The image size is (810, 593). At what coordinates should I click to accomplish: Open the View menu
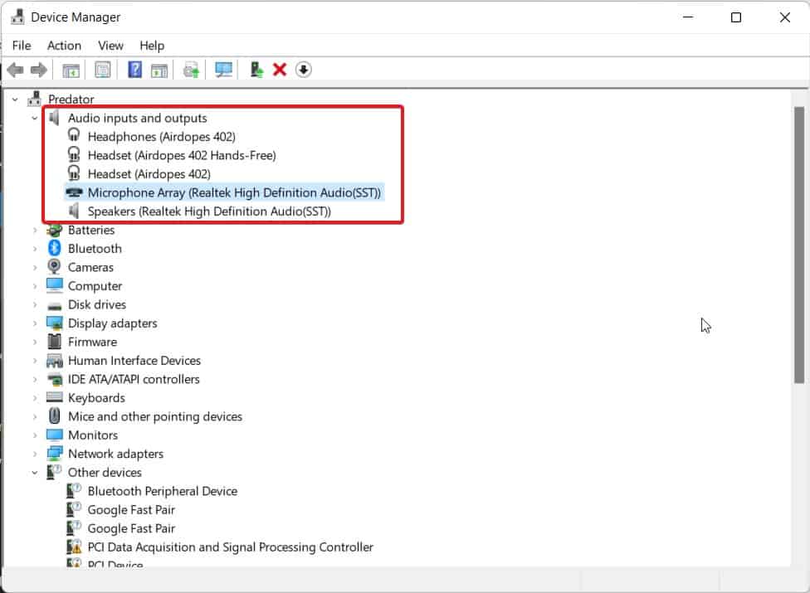[110, 46]
